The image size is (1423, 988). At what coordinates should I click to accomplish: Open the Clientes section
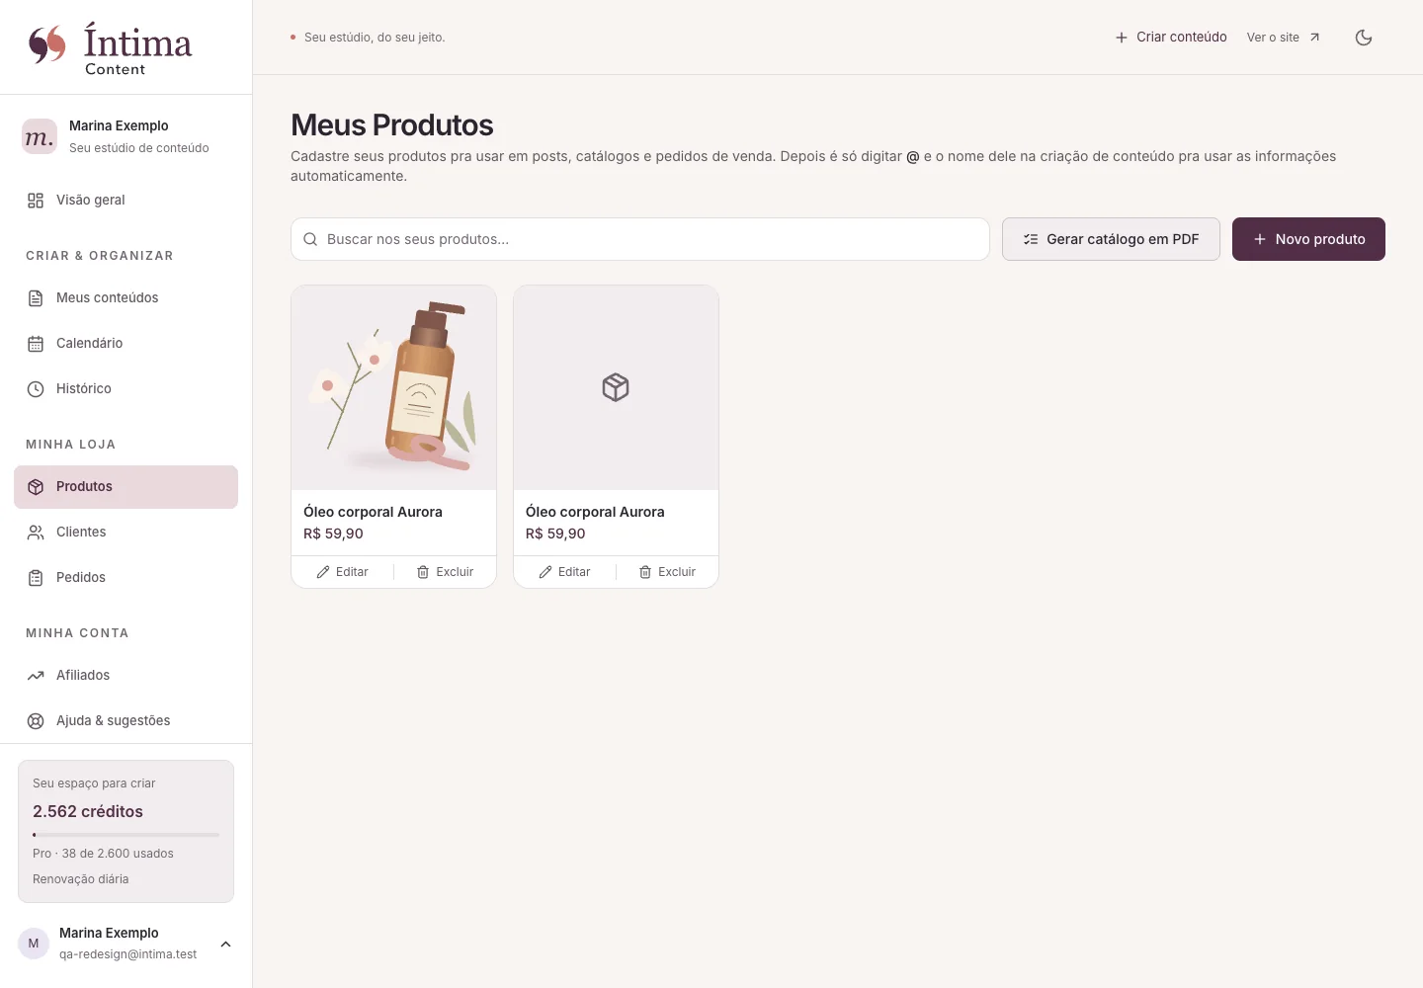126,533
